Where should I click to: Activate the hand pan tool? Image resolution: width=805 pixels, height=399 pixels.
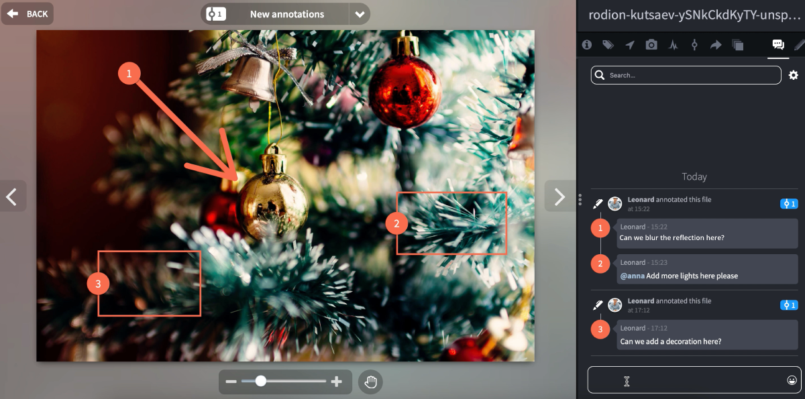coord(370,382)
